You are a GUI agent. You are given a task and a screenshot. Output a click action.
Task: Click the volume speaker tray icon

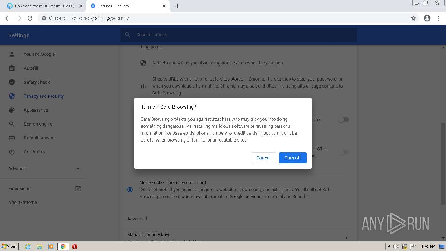tap(396, 246)
